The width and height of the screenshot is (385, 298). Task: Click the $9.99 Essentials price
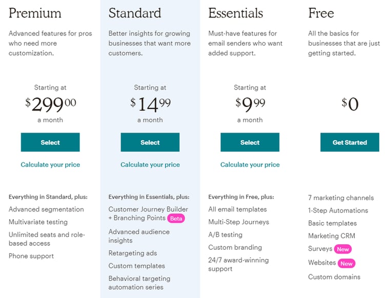click(x=250, y=104)
